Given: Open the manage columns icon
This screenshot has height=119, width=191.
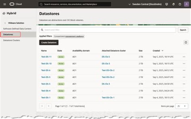Looking at the screenshot, I should 186,42.
